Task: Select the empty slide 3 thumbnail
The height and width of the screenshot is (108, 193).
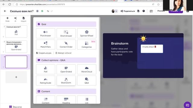Action: pyautogui.click(x=16, y=62)
